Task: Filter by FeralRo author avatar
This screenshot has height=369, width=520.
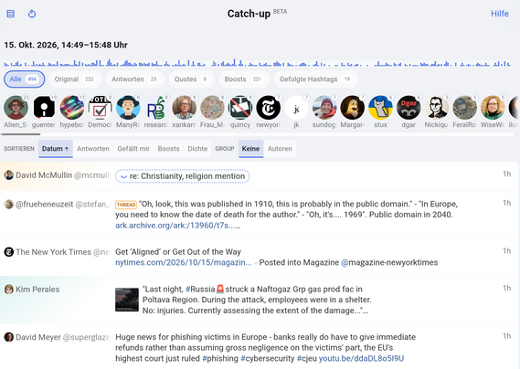Action: pos(464,108)
